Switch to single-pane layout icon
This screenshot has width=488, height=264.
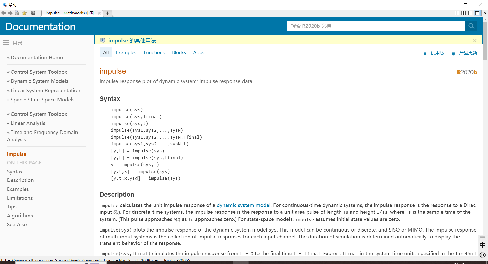(477, 13)
